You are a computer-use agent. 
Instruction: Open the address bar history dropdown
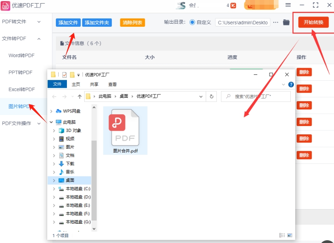tap(201, 96)
